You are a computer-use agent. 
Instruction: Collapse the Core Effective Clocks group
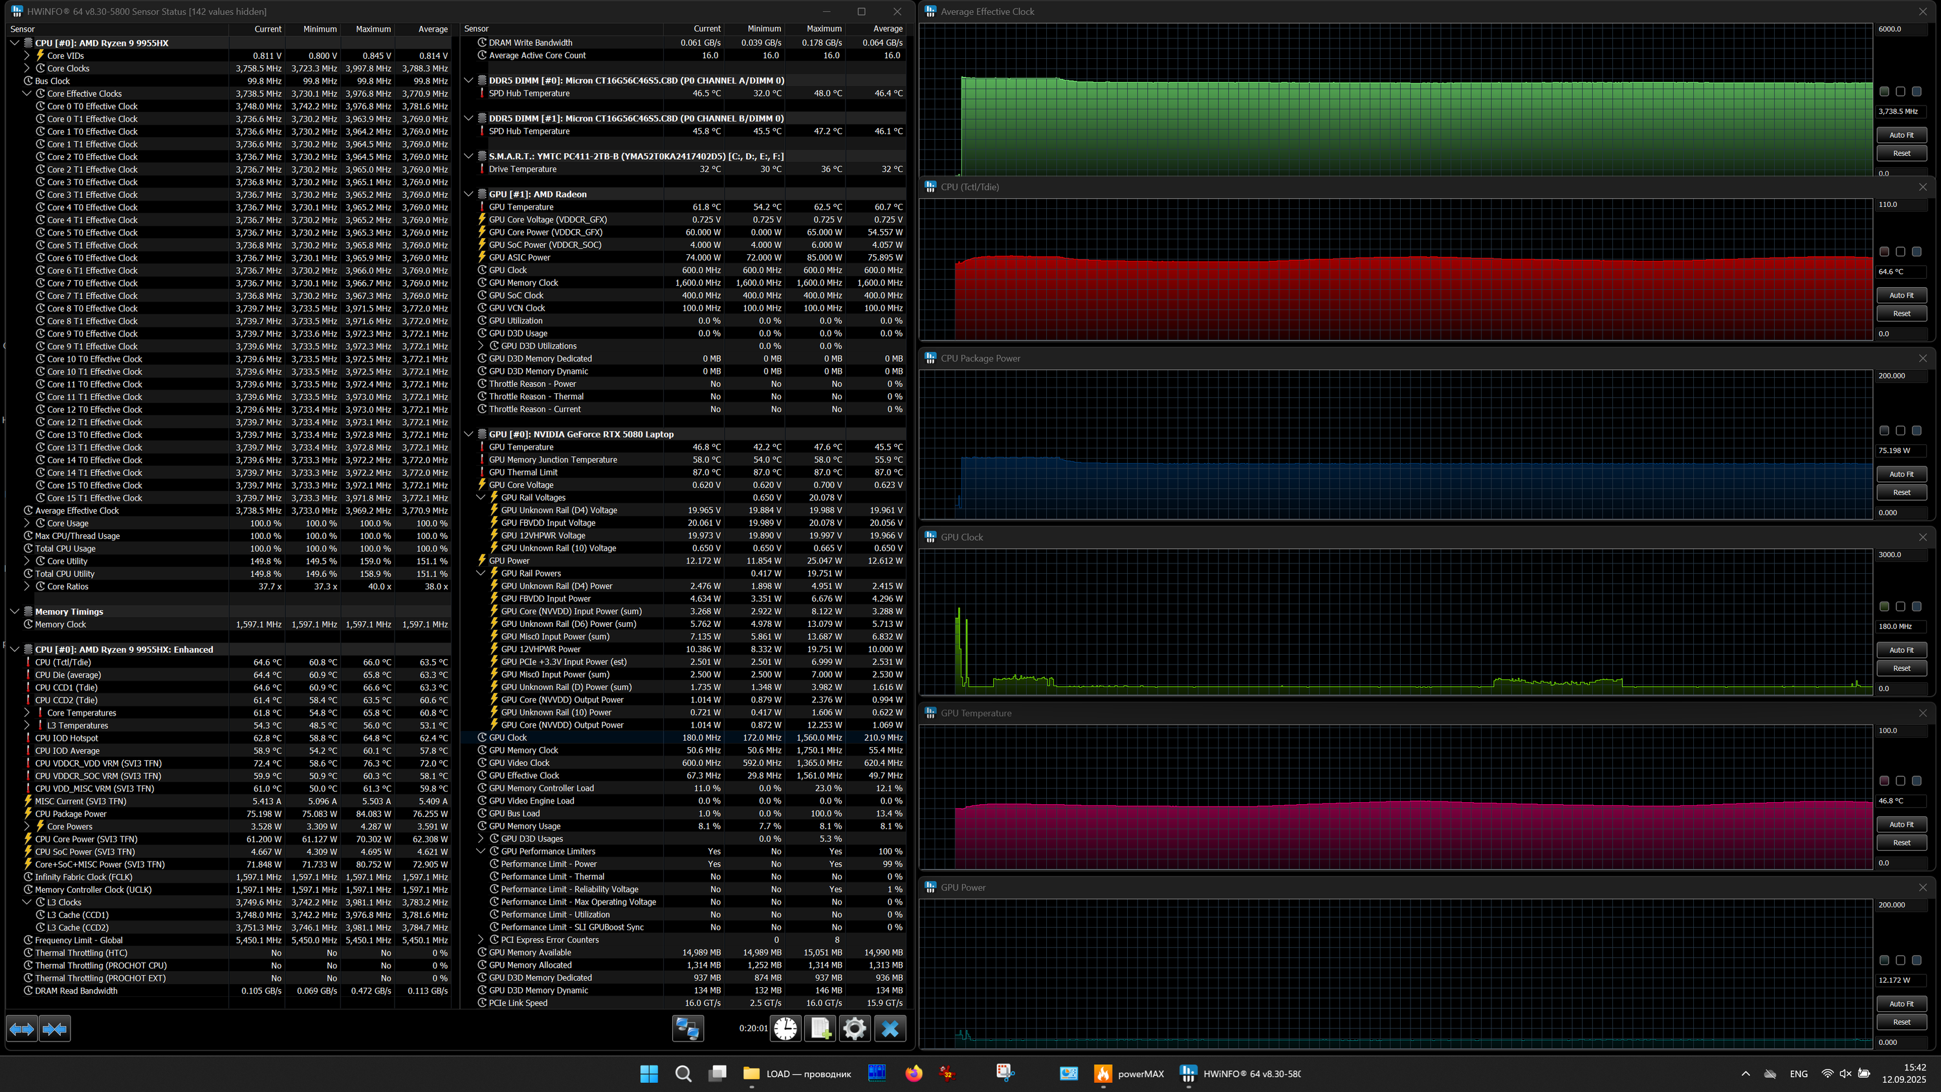click(x=27, y=93)
